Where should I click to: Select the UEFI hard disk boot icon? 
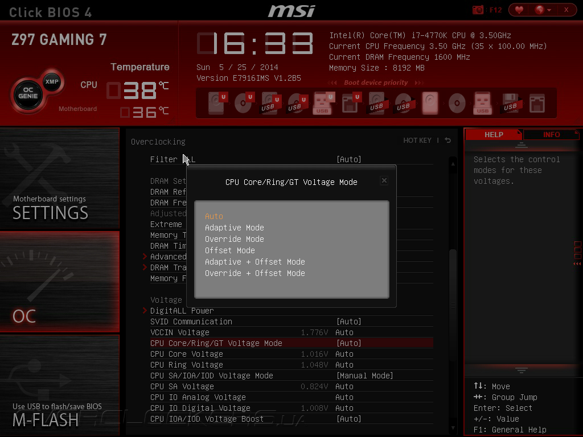[x=217, y=103]
